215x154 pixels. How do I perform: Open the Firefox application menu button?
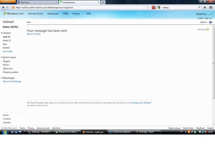click(8, 1)
